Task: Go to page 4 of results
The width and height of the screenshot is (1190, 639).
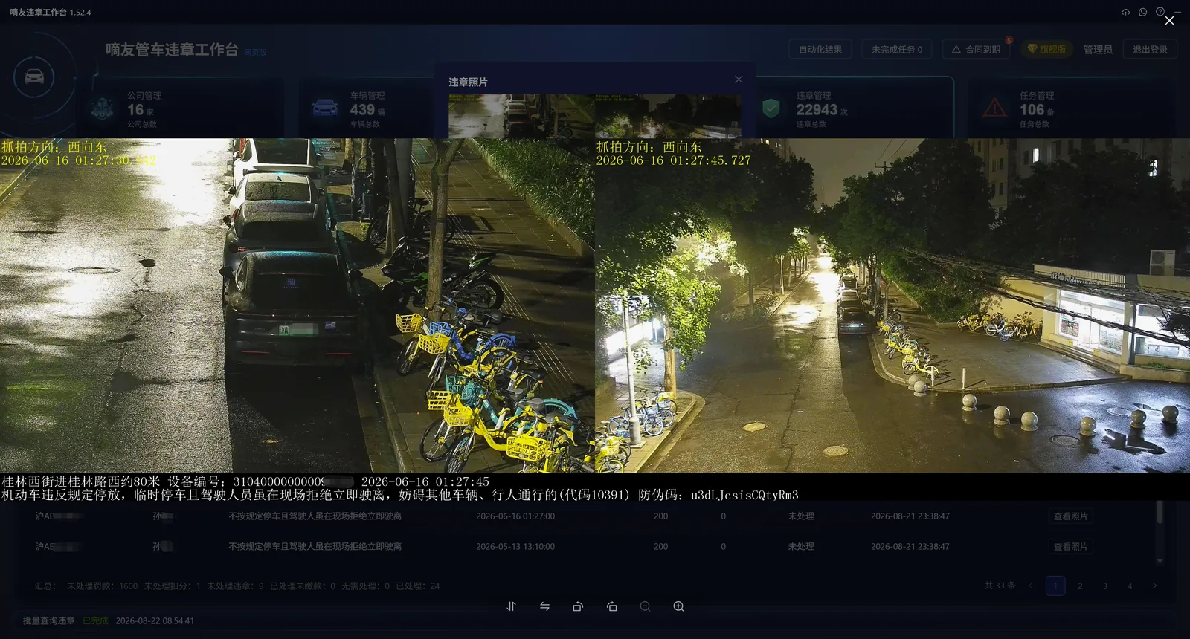Action: [x=1129, y=586]
